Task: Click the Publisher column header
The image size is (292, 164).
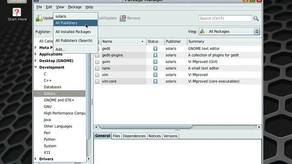Action: pos(176,41)
